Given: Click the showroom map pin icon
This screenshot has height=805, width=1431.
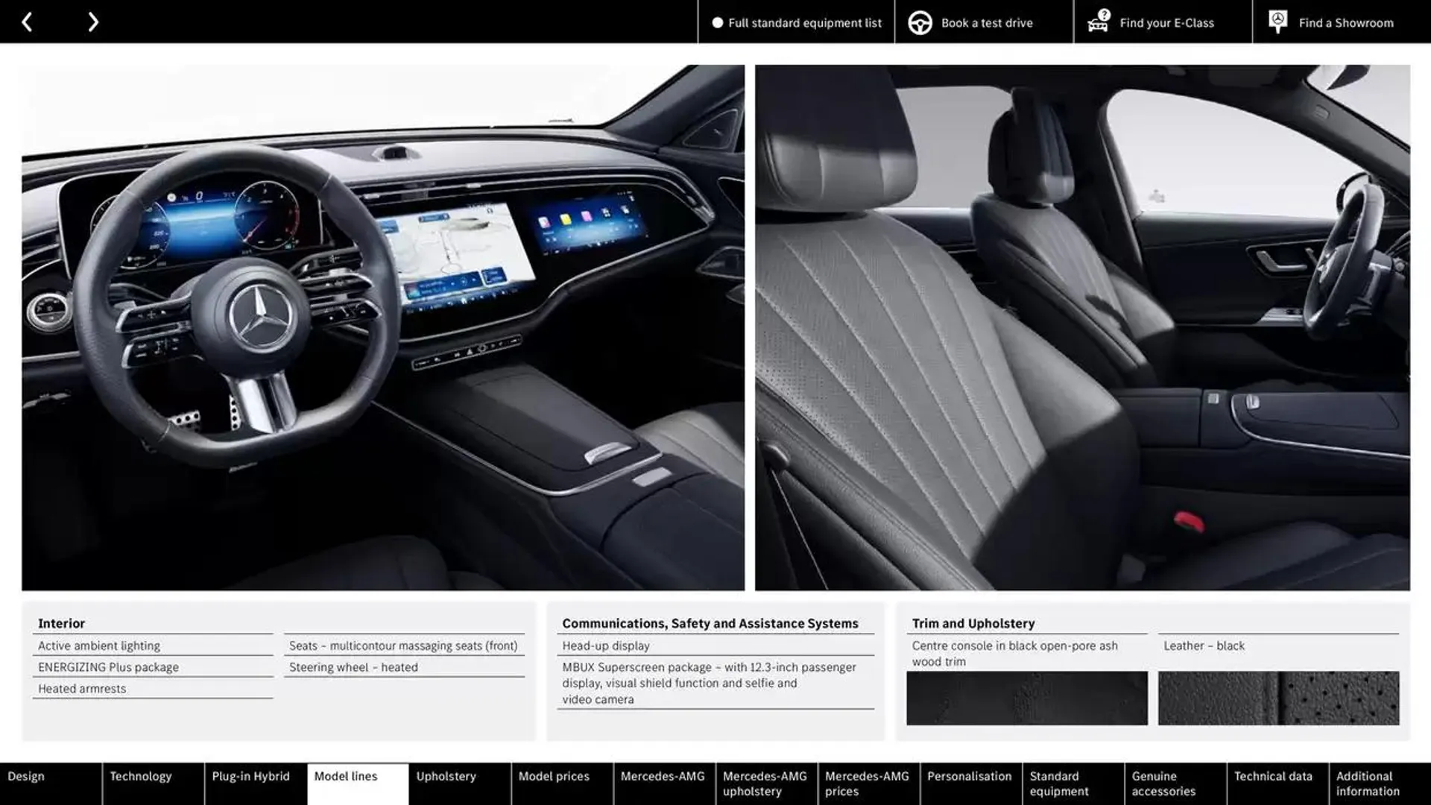Looking at the screenshot, I should point(1277,22).
